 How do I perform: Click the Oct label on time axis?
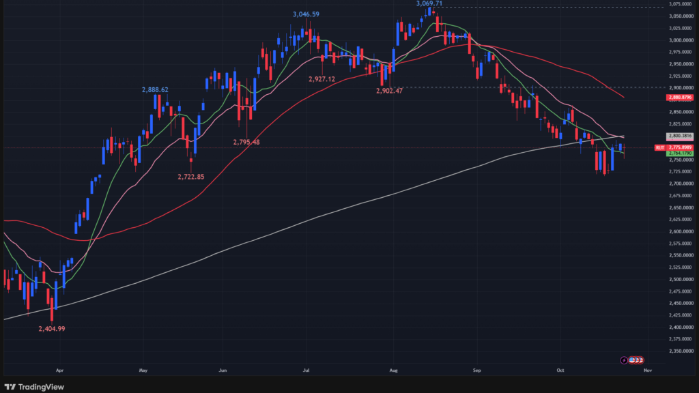pyautogui.click(x=560, y=370)
